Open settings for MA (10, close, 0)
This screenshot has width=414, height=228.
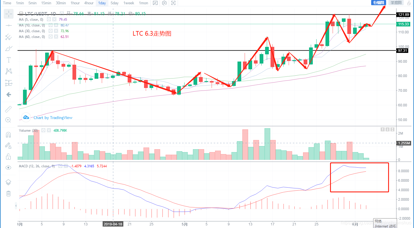click(x=50, y=25)
